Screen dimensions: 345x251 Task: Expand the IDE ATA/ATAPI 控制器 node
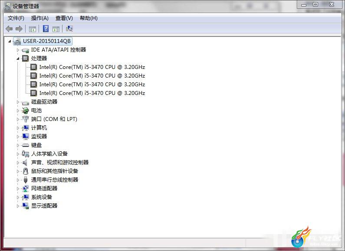click(18, 50)
